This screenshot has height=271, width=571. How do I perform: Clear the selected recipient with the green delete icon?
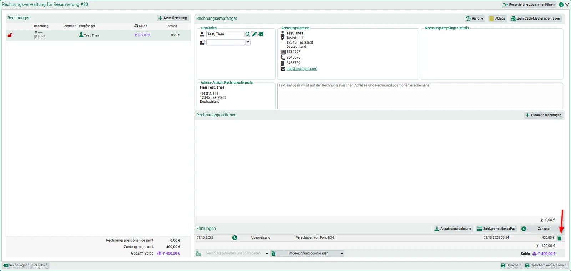coord(261,34)
